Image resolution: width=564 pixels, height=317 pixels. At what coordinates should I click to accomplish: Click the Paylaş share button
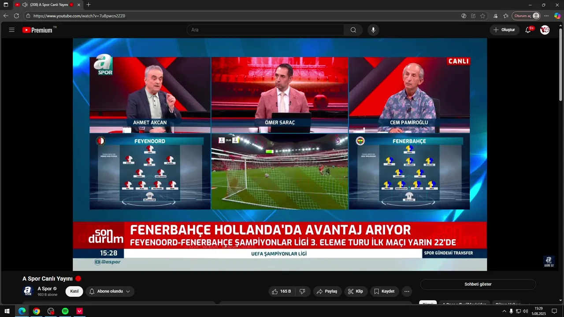pos(327,291)
